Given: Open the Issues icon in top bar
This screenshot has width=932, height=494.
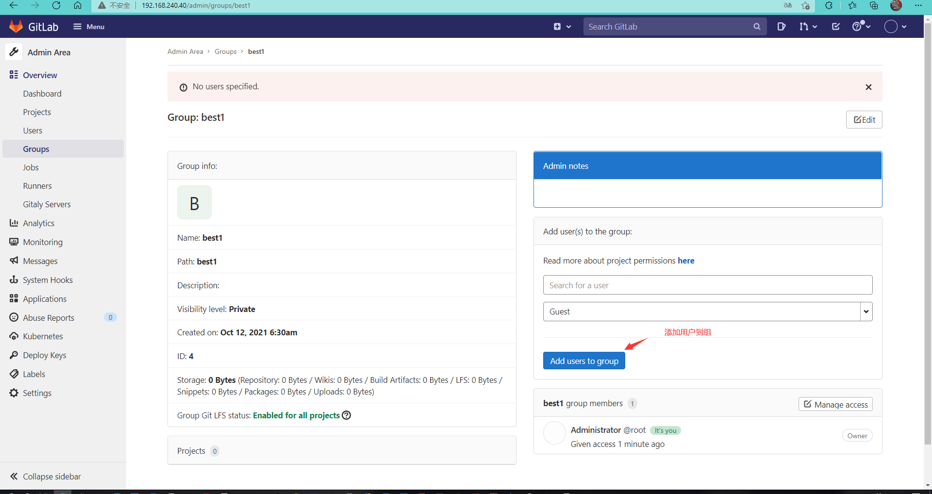Looking at the screenshot, I should click(781, 27).
